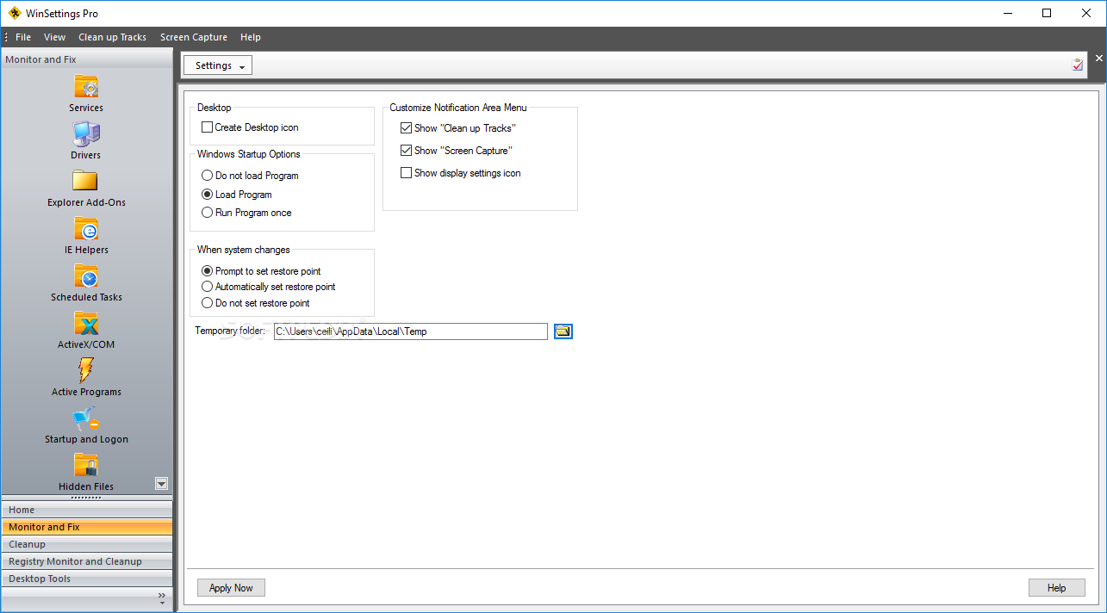This screenshot has height=613, width=1107.
Task: Uncheck Show "Clean up Tracks" option
Action: [x=406, y=128]
